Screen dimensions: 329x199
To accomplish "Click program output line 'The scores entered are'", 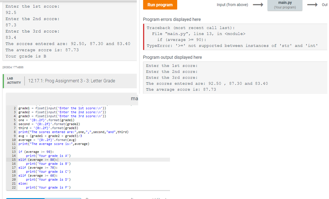I will (x=207, y=84).
